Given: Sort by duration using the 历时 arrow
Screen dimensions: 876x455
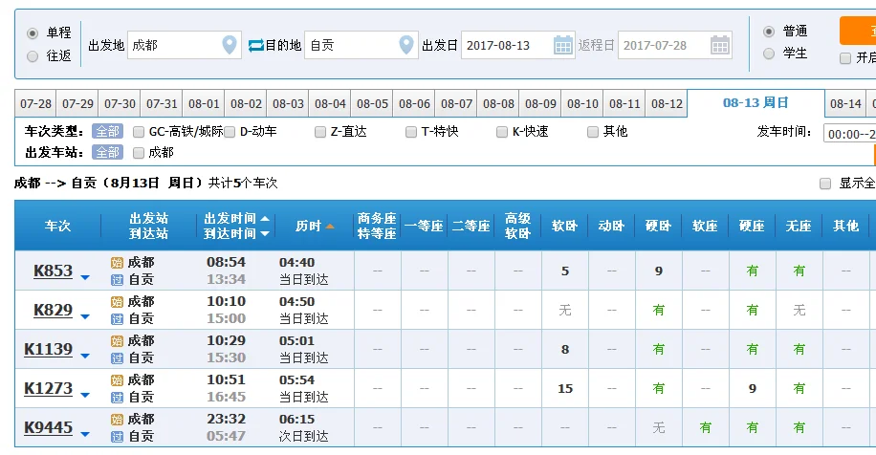Looking at the screenshot, I should pos(330,227).
